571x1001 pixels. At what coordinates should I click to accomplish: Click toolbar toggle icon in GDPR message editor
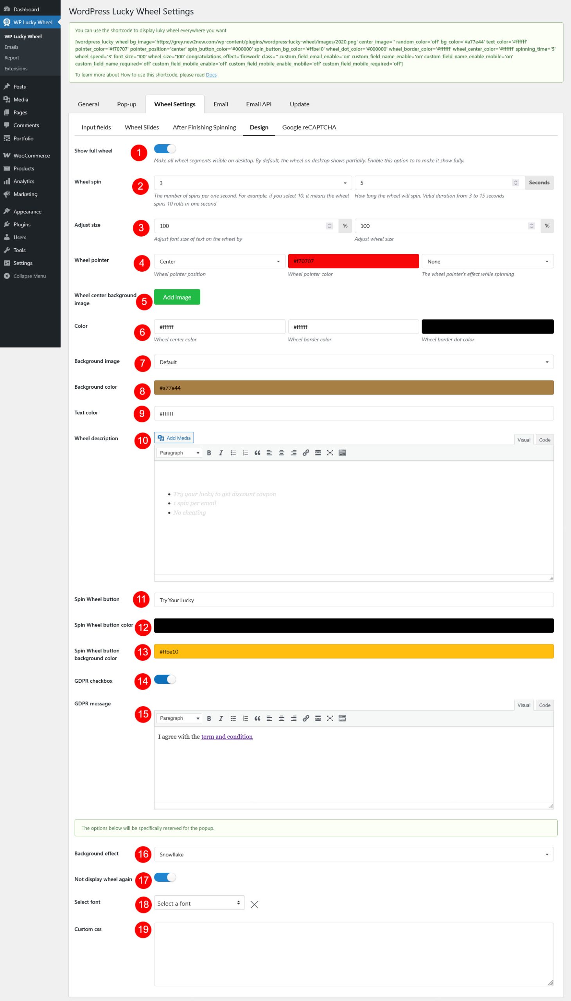pyautogui.click(x=342, y=718)
